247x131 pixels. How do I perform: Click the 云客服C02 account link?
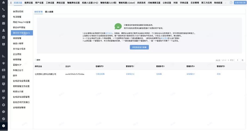pos(130,74)
